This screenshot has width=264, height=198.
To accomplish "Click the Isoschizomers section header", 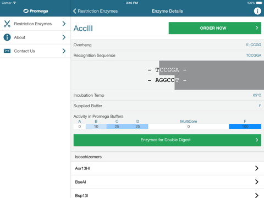I will [x=88, y=157].
